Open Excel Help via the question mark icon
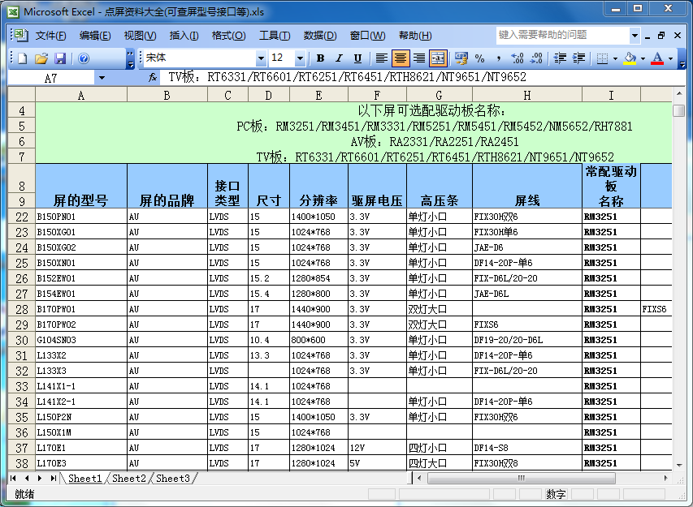This screenshot has width=693, height=507. 84,58
